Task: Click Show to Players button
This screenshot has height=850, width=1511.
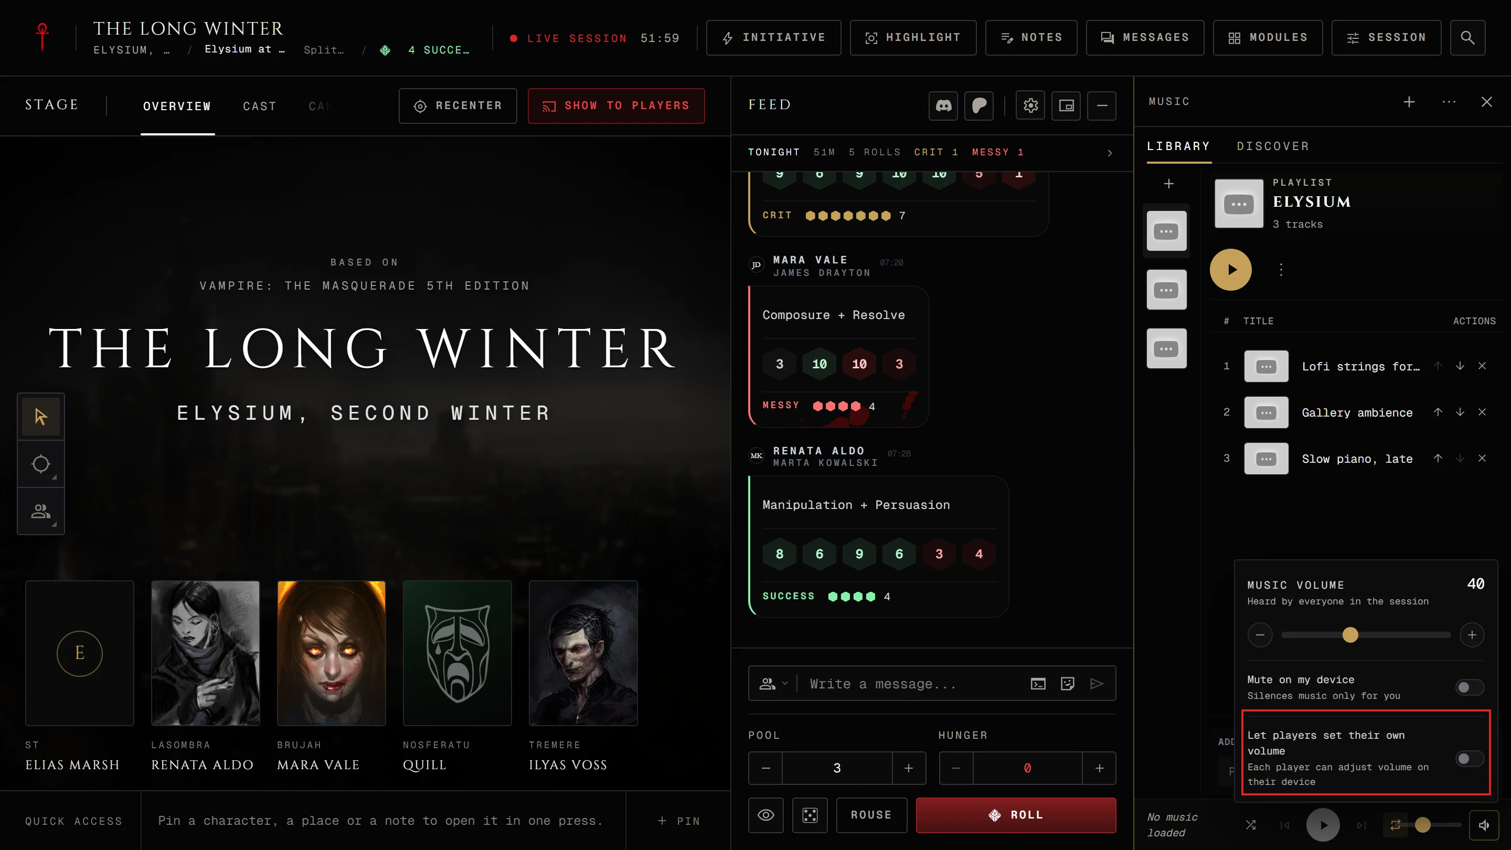Action: point(616,105)
